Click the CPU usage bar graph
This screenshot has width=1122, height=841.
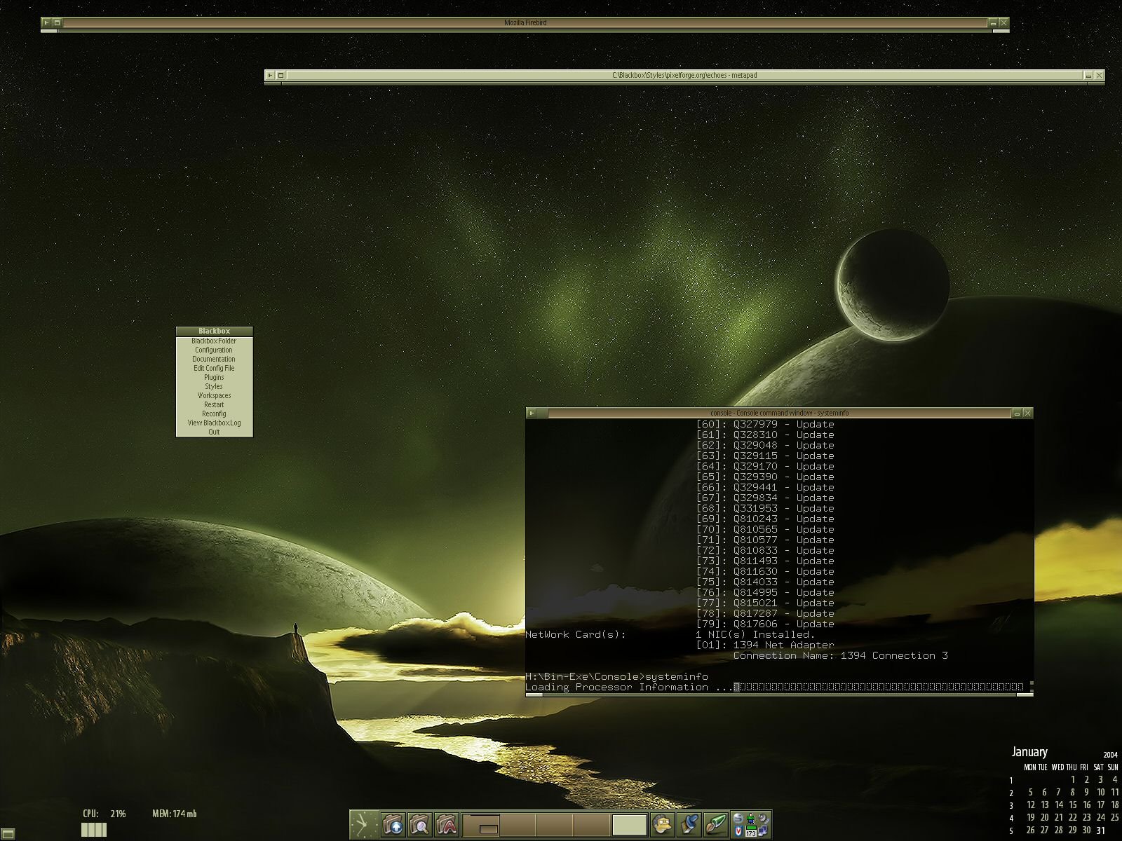click(x=94, y=830)
